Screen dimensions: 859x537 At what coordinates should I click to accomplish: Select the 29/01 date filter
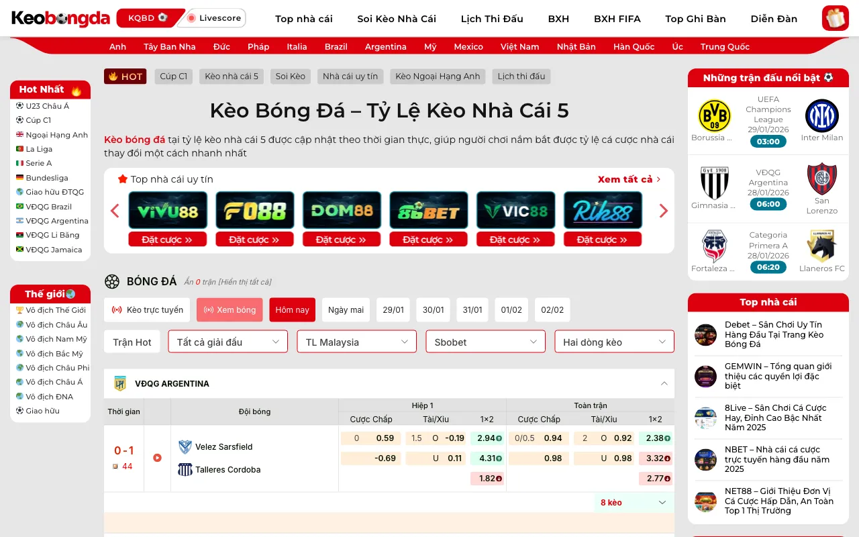click(393, 310)
